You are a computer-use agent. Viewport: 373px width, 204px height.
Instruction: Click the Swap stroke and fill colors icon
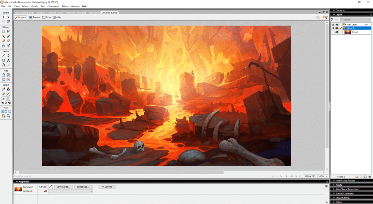point(9,103)
